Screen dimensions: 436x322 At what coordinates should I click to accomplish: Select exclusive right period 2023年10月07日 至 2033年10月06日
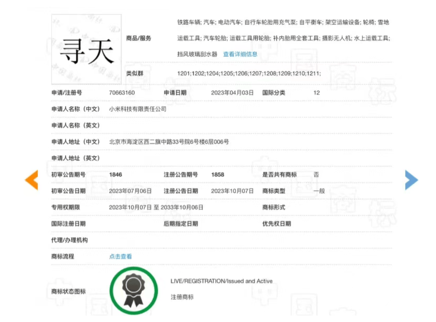156,207
